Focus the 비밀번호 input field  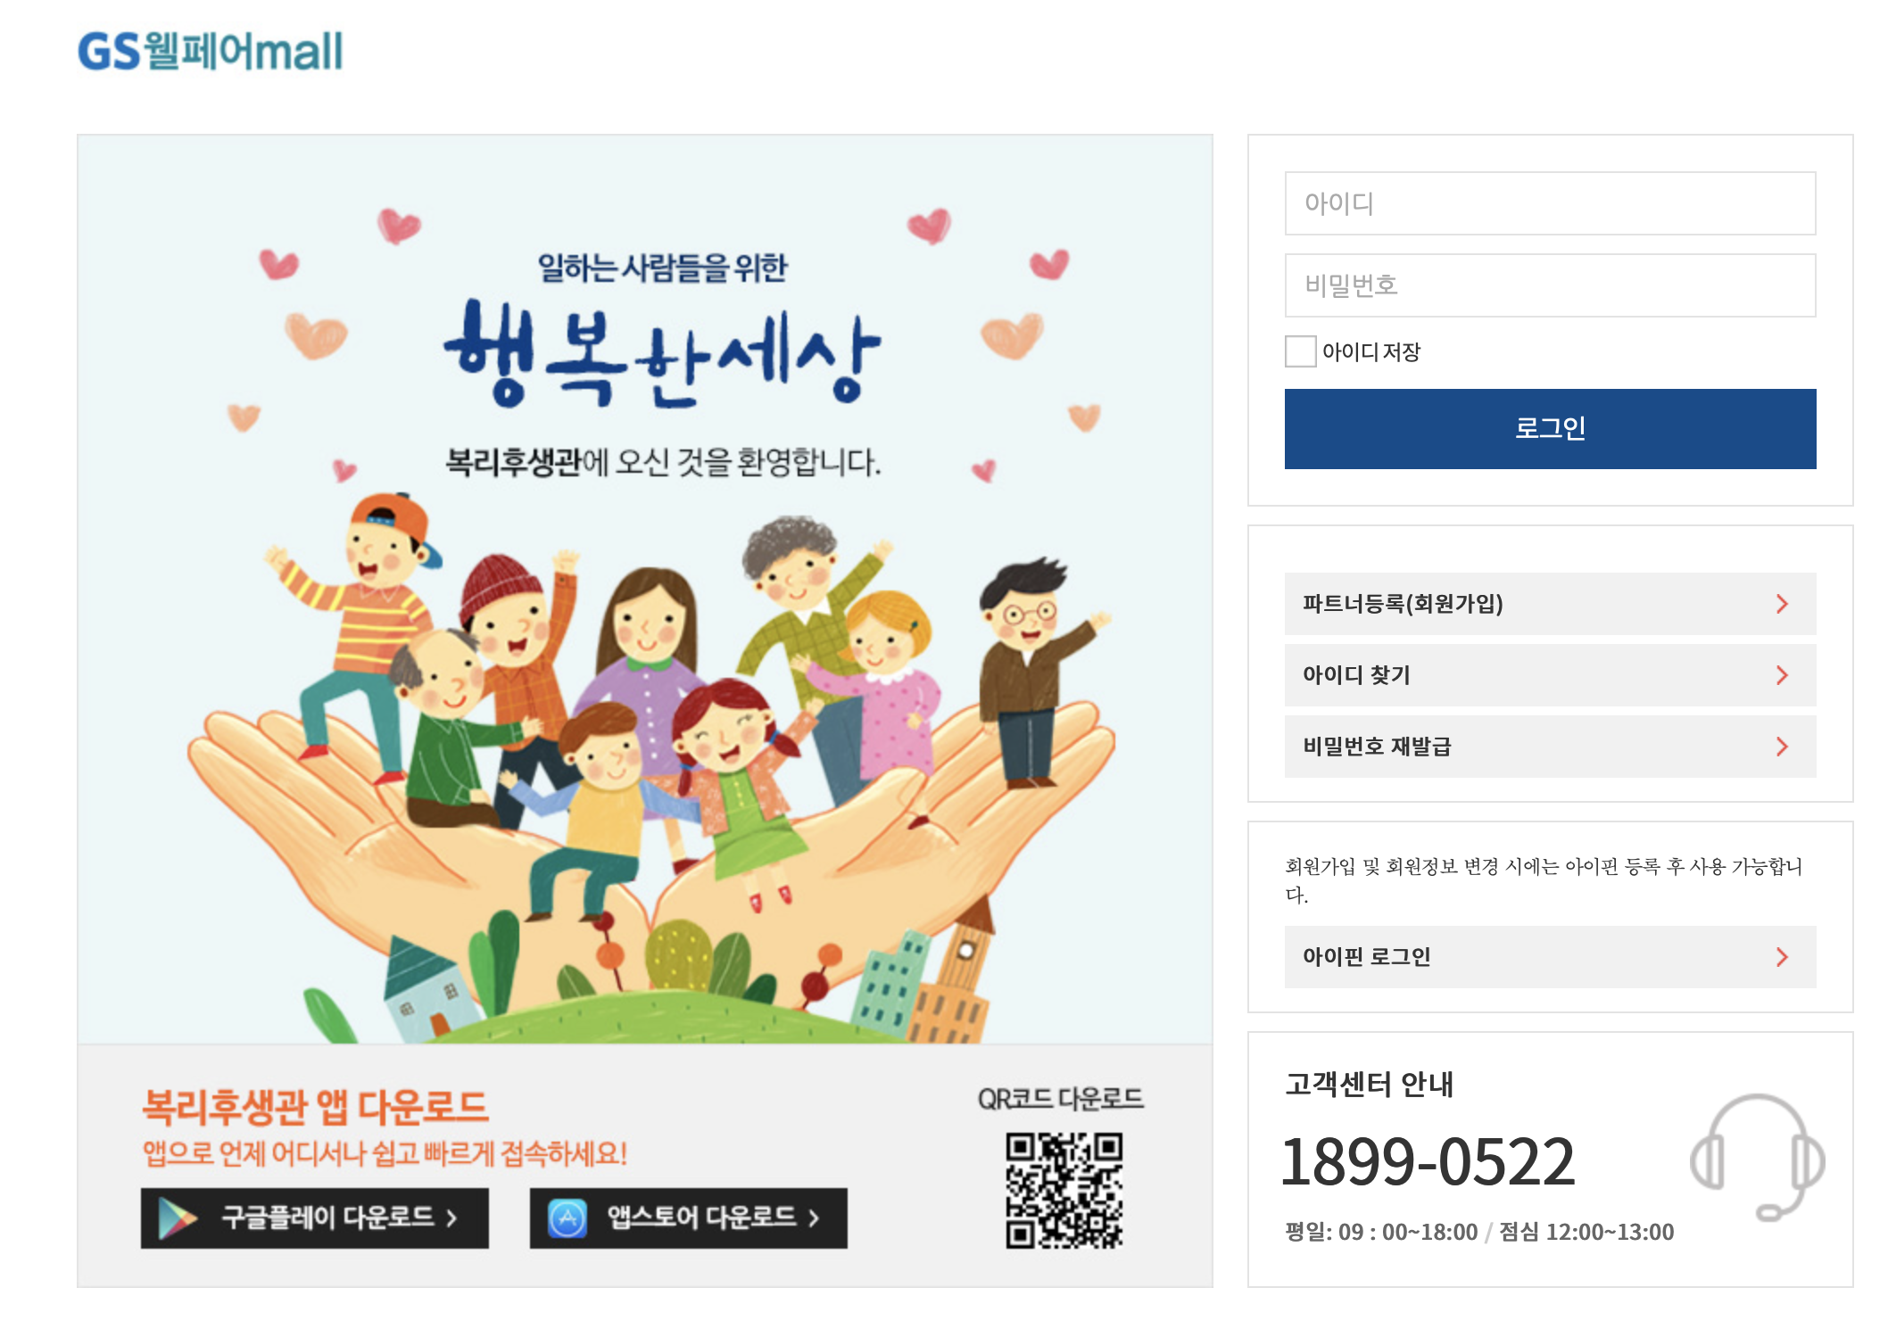[1550, 285]
